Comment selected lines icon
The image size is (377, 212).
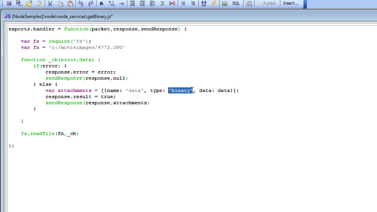pyautogui.click(x=183, y=4)
